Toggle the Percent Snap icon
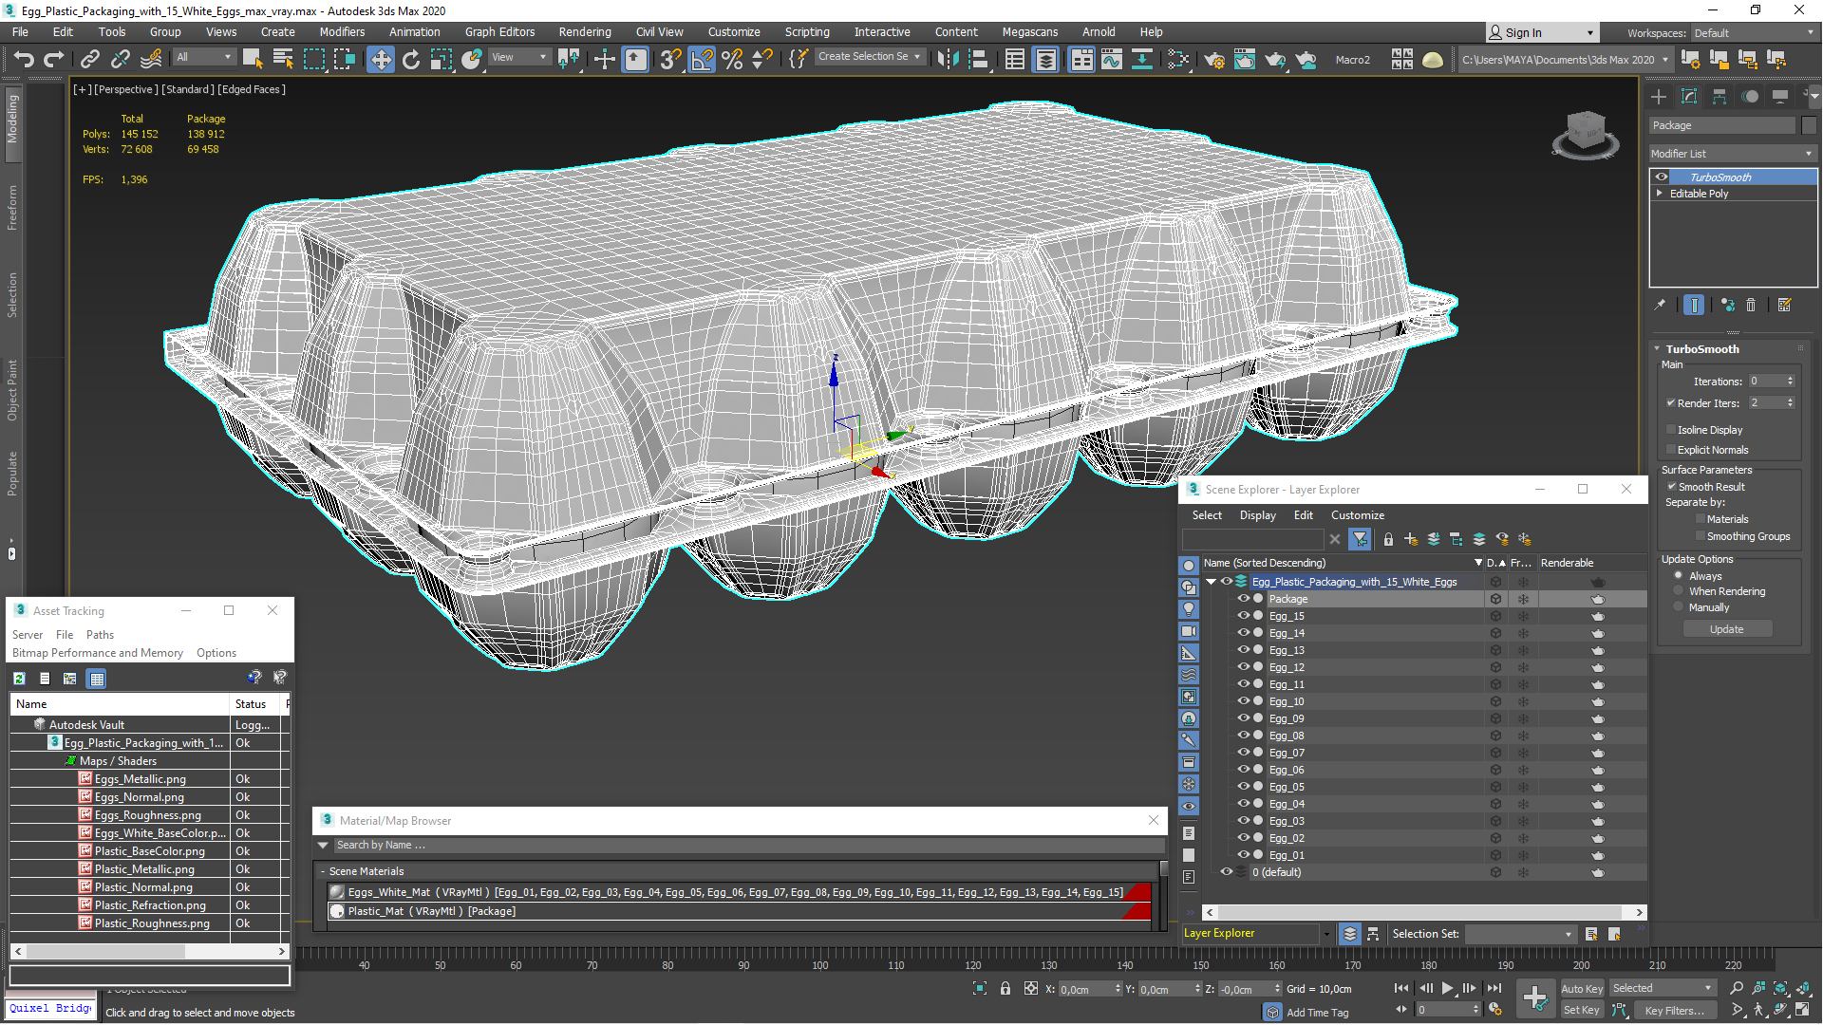 (x=732, y=60)
